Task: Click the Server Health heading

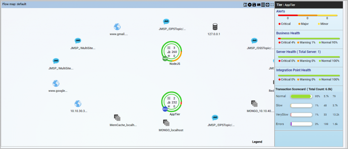Action: click(298, 52)
